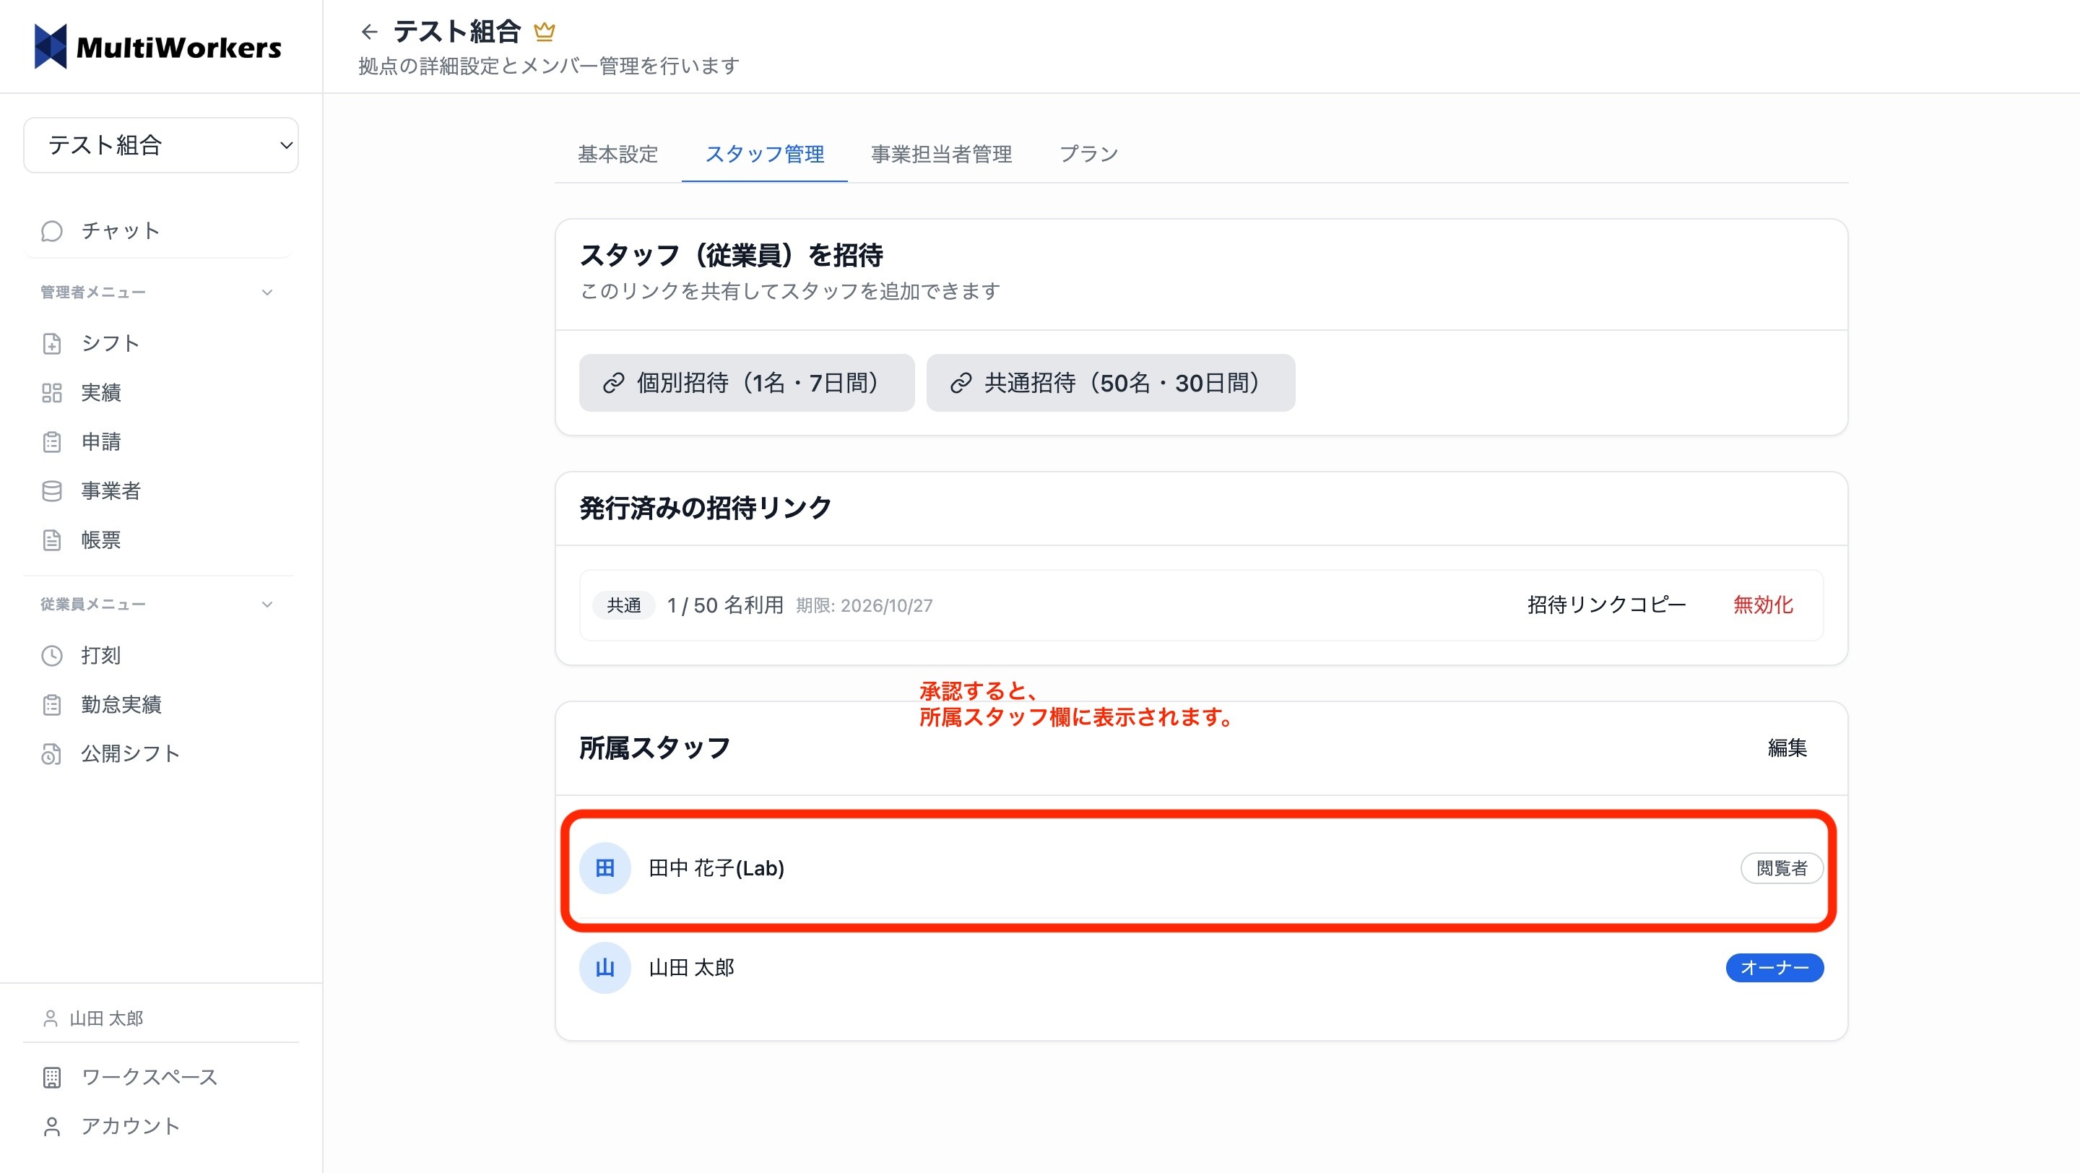Open the 事業担当者管理 tab
2080x1173 pixels.
[942, 154]
